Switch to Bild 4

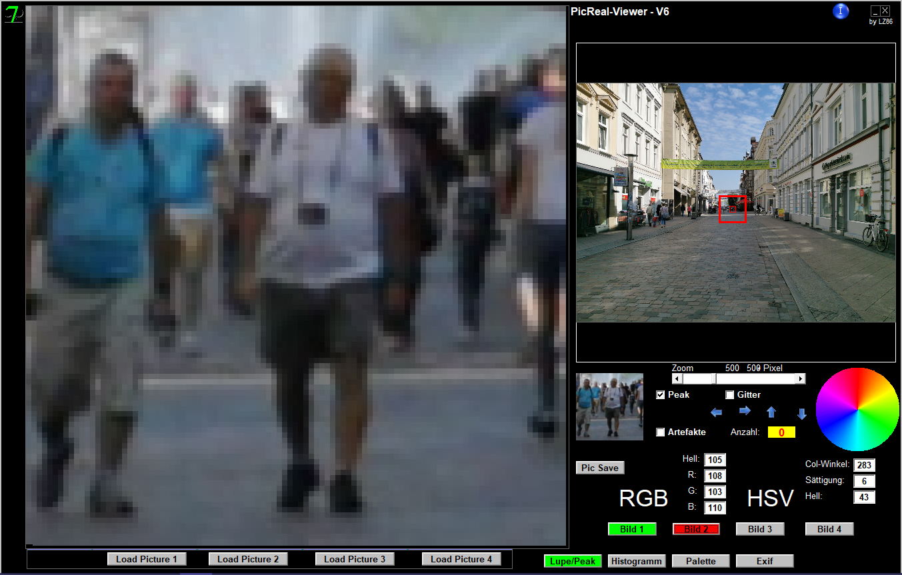tap(829, 529)
